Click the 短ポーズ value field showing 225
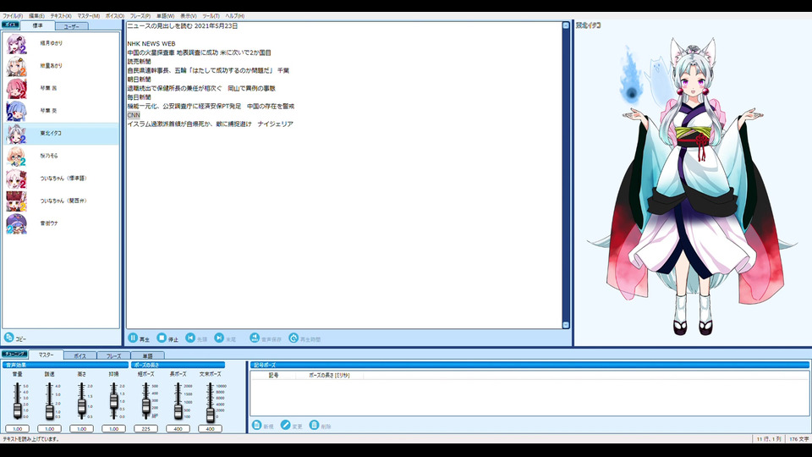Viewport: 812px width, 457px height. point(146,428)
